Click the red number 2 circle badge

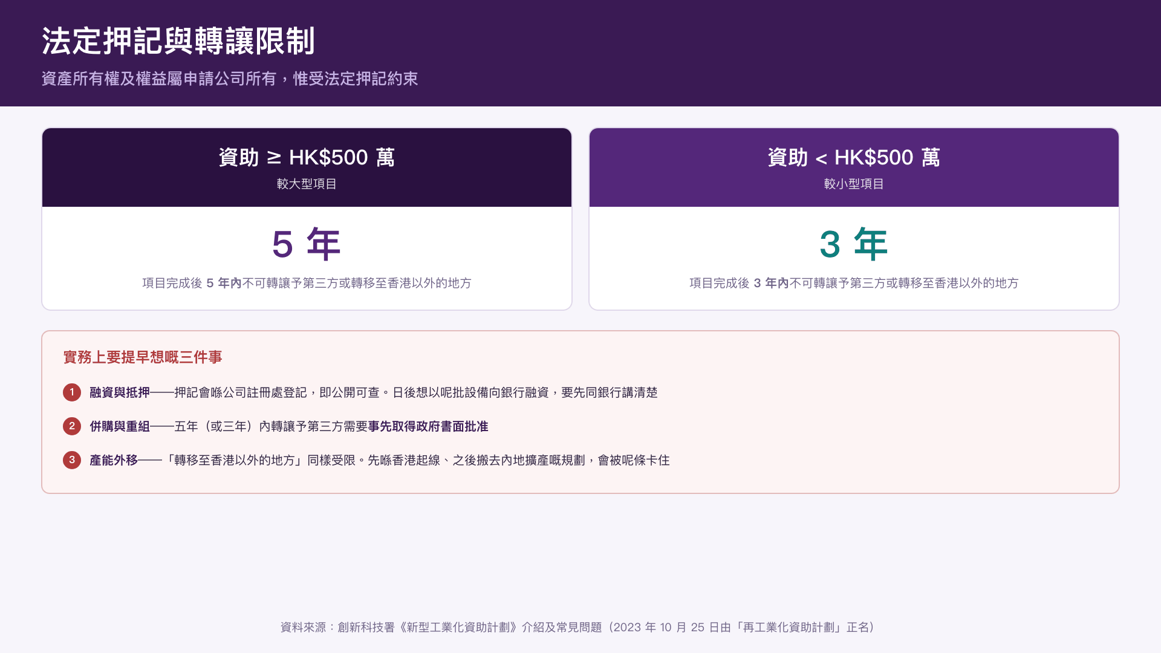72,426
